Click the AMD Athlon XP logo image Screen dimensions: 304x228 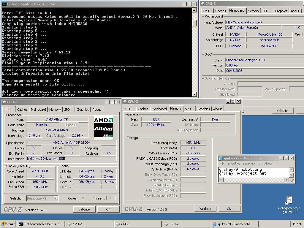[103, 128]
